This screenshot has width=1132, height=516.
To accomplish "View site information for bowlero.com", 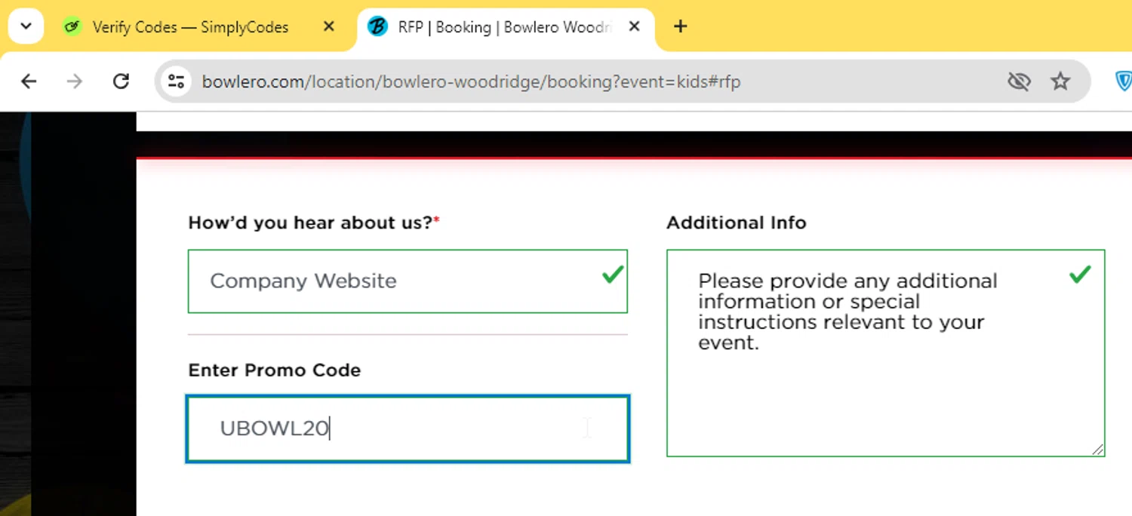I will click(x=177, y=81).
